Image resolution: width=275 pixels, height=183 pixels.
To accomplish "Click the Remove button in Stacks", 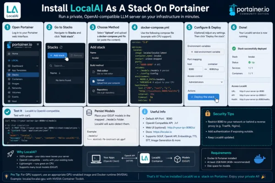I will [x=76, y=55].
